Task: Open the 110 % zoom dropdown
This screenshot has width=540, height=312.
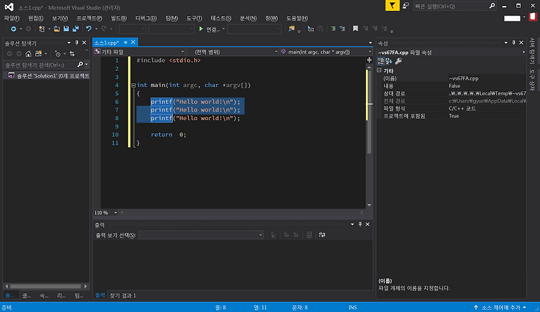Action: coord(115,213)
